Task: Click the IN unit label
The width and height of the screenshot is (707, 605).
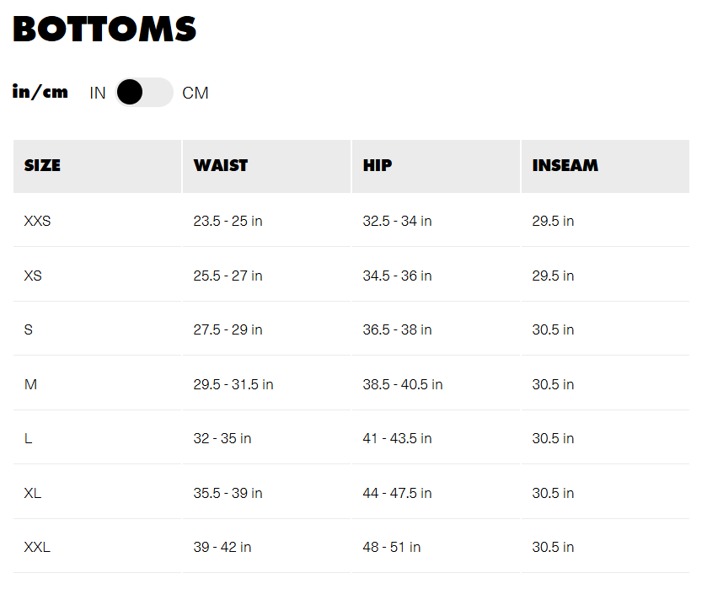Action: pyautogui.click(x=98, y=93)
